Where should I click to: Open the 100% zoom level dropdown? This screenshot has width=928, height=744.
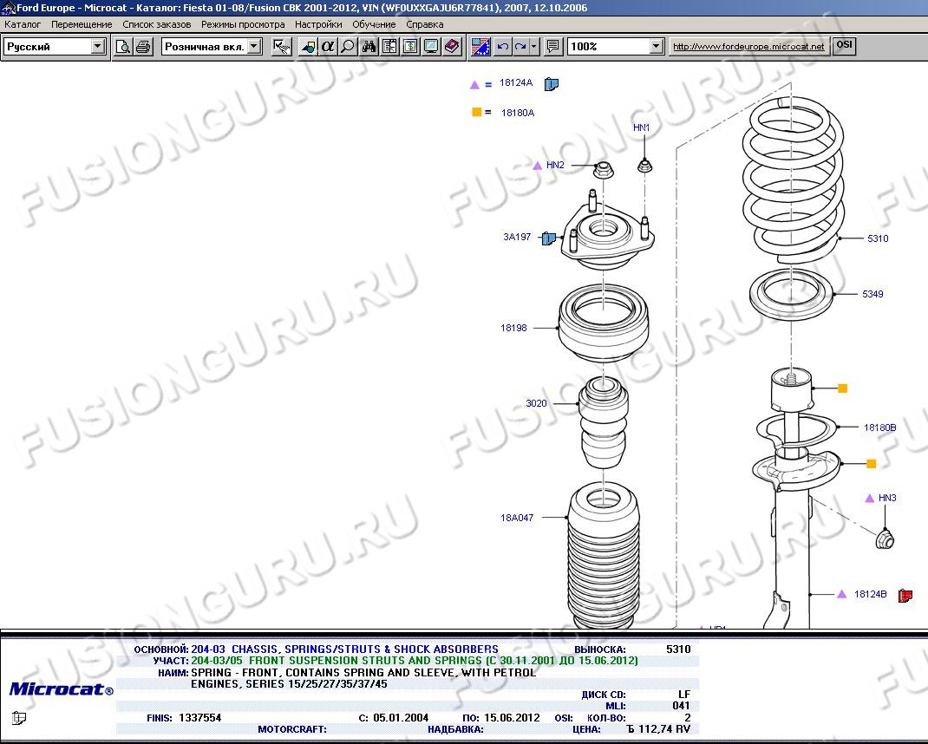pyautogui.click(x=656, y=46)
